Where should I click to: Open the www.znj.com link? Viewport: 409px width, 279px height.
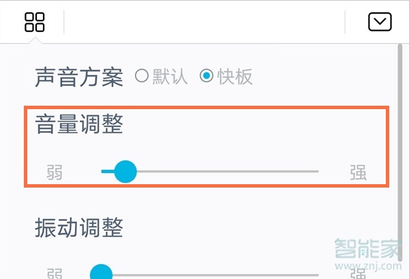368,266
